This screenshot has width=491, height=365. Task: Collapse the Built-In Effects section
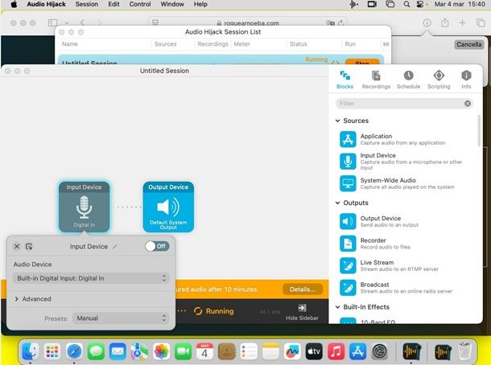pos(337,307)
